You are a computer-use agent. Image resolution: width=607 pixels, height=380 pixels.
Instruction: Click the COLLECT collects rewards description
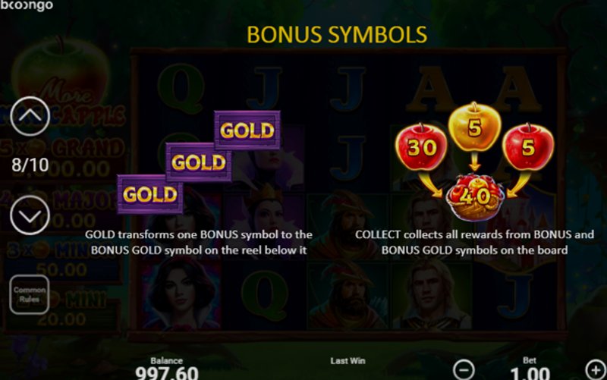tap(475, 242)
